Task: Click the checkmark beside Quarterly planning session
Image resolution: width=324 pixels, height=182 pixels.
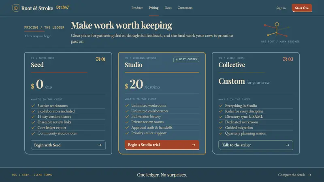Action: (221, 133)
